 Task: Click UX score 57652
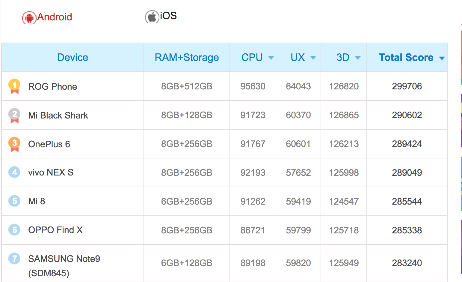(298, 173)
